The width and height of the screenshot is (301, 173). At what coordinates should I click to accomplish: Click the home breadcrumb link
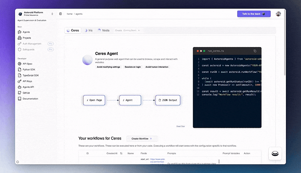(70, 14)
